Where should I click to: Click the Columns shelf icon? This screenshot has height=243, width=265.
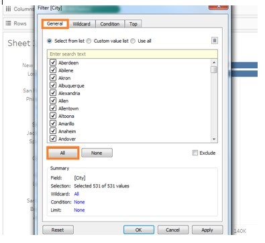point(9,9)
